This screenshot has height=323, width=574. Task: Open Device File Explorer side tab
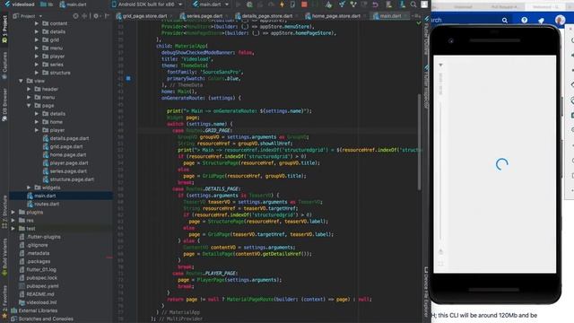pyautogui.click(x=427, y=292)
